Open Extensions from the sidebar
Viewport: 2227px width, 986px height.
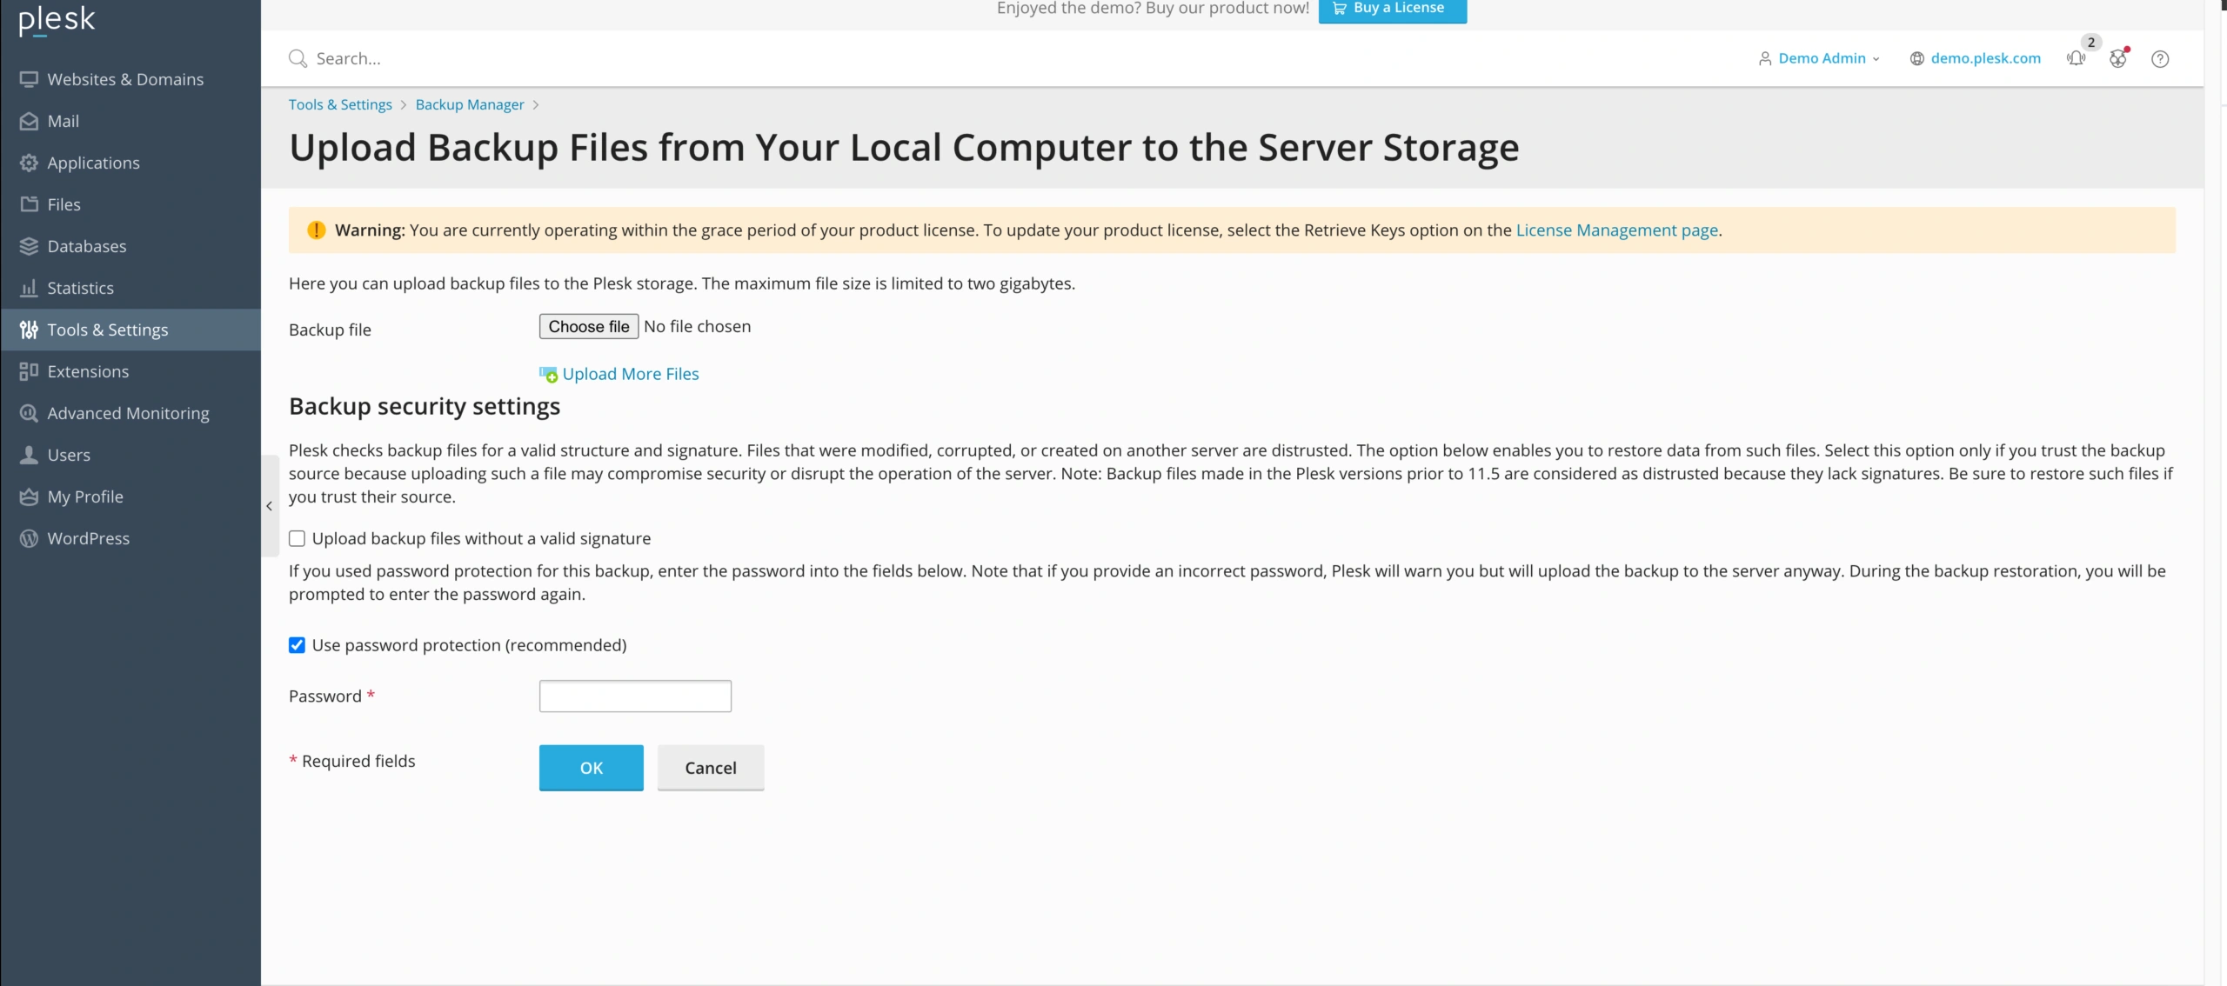click(130, 371)
